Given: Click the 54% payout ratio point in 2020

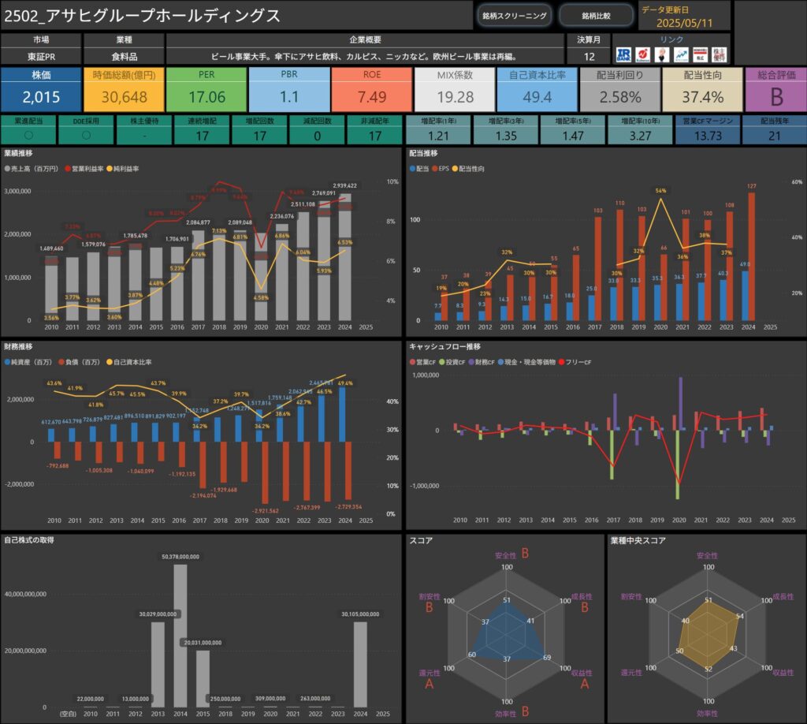Looking at the screenshot, I should (660, 199).
